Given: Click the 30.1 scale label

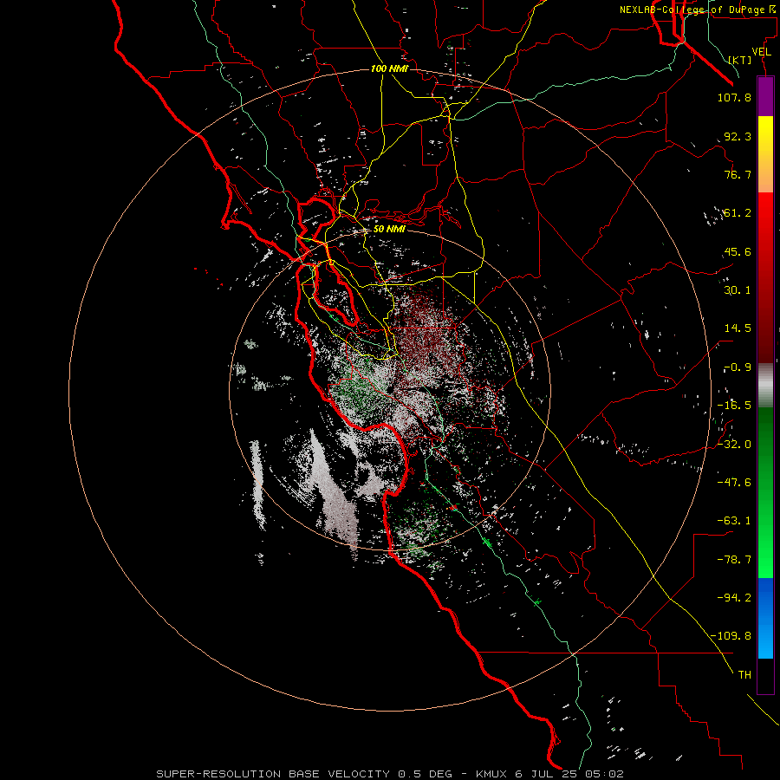Looking at the screenshot, I should (738, 290).
